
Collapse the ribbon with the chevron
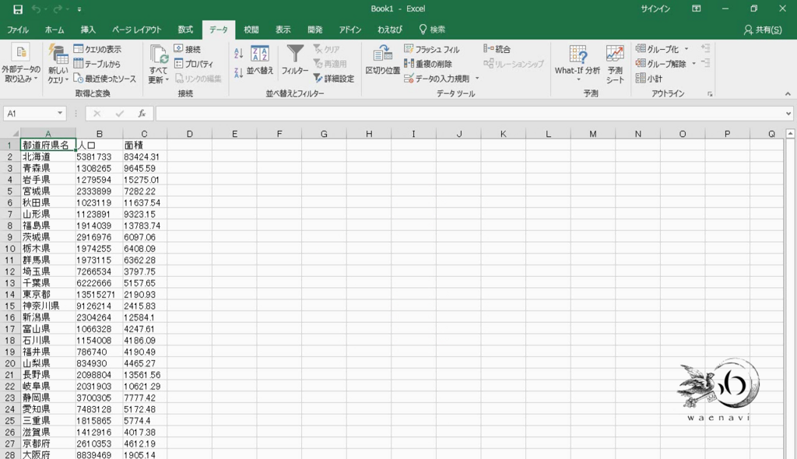pyautogui.click(x=788, y=94)
